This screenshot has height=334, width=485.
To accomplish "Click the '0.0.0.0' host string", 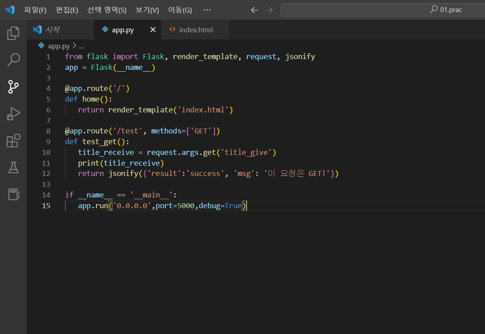I will (132, 206).
